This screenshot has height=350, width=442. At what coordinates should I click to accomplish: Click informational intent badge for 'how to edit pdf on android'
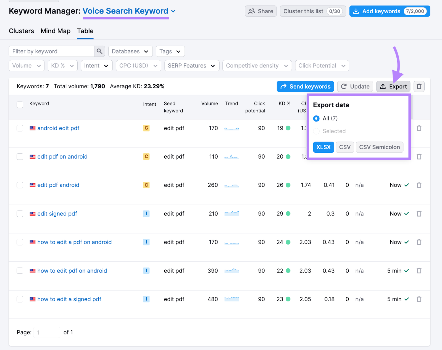click(146, 271)
